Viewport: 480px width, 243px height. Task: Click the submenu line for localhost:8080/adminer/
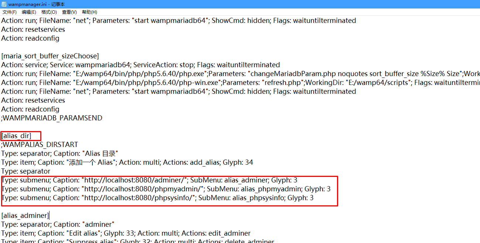coord(149,180)
